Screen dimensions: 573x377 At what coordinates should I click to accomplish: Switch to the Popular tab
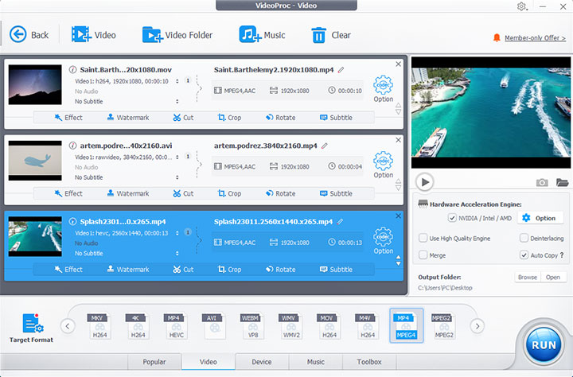click(154, 362)
